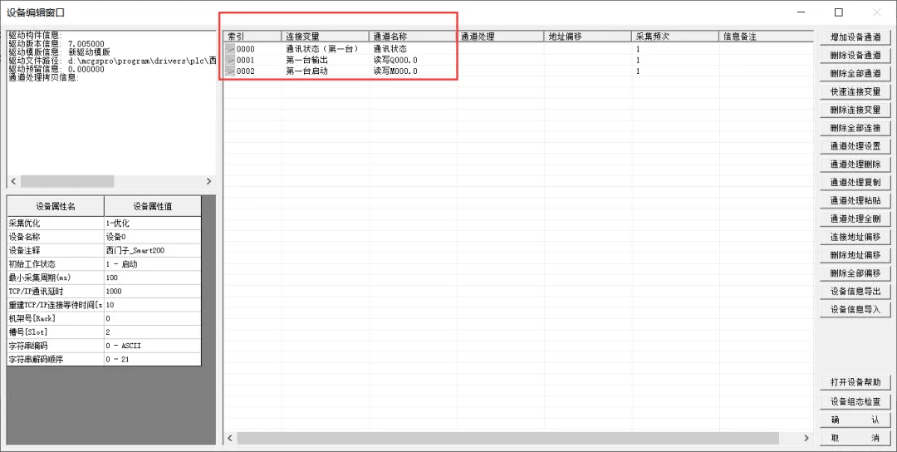Click the row icon for index 0002

pos(230,71)
